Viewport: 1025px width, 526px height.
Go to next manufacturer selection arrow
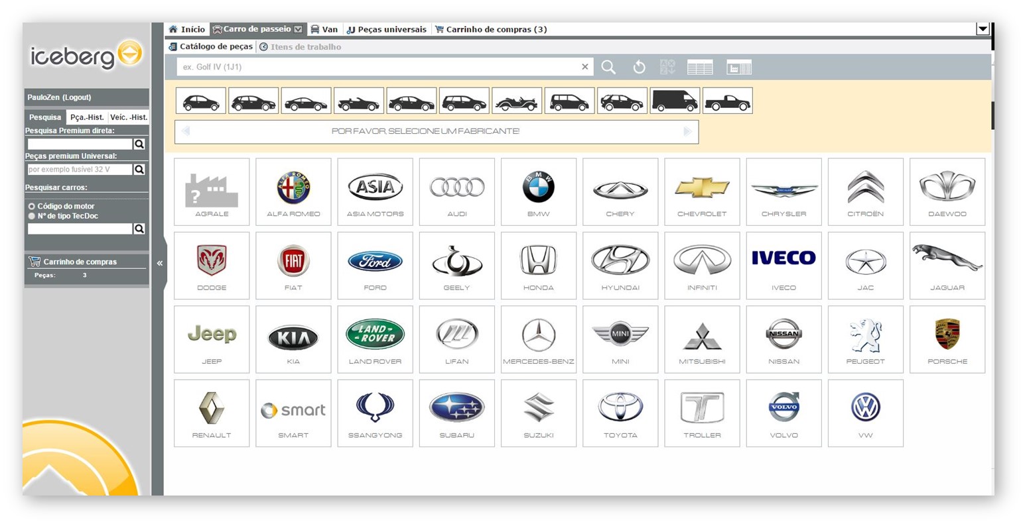click(687, 131)
